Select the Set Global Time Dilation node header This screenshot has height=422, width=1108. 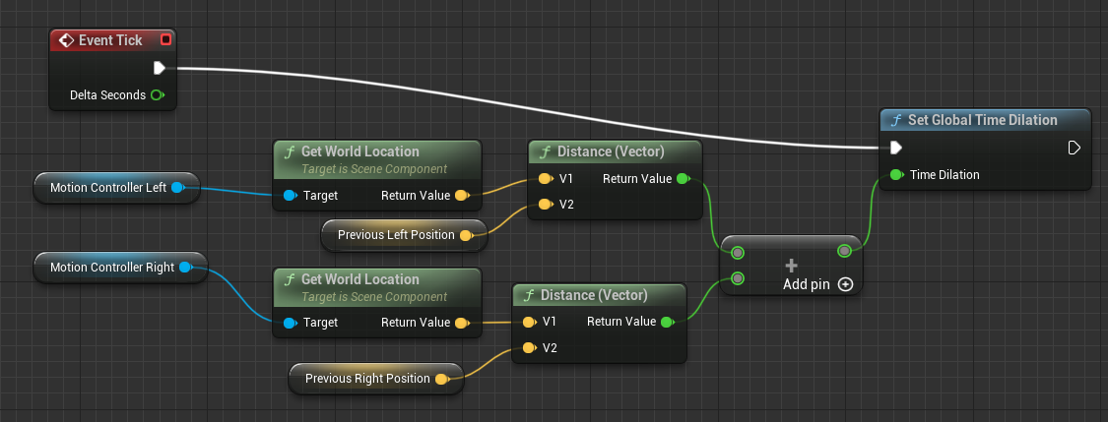coord(983,120)
